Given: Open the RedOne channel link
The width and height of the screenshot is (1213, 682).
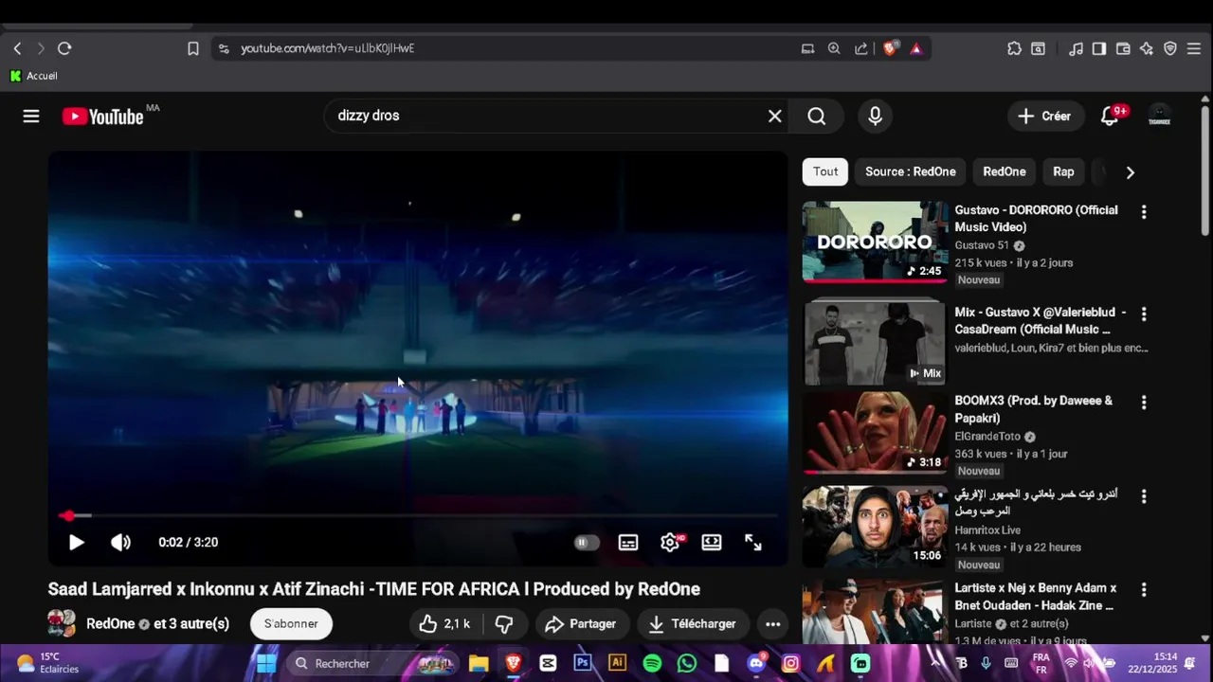Looking at the screenshot, I should click(110, 623).
